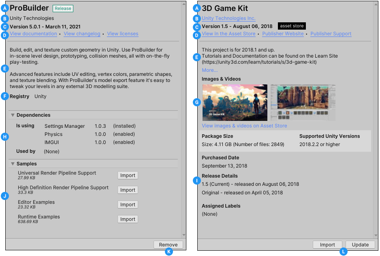The height and width of the screenshot is (256, 380).
Task: Click scroll up arrow in ProBuilder panel
Action: pyautogui.click(x=184, y=4)
